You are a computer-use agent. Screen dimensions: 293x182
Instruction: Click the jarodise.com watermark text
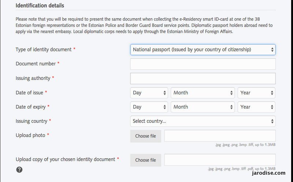pos(268,173)
